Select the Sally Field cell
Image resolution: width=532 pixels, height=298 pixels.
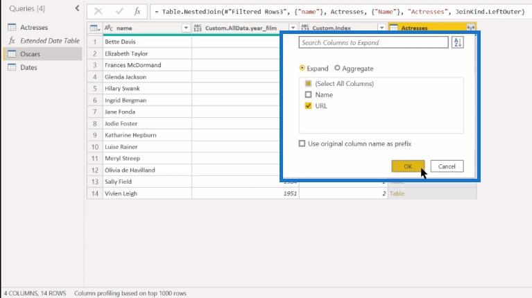147,182
